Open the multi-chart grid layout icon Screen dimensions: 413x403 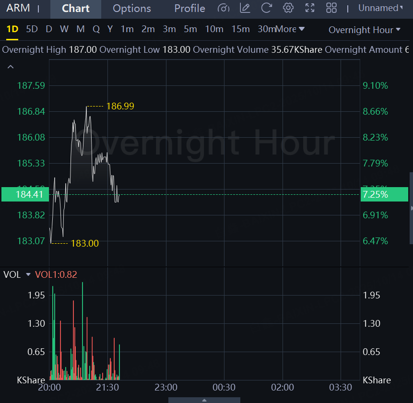331,8
